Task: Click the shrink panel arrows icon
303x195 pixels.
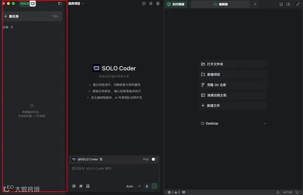Action: (298, 4)
